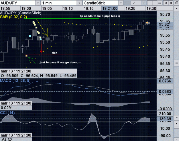The height and width of the screenshot is (141, 179).
Task: Click the greyed-out disabled toolbar button
Action: click(x=143, y=3)
